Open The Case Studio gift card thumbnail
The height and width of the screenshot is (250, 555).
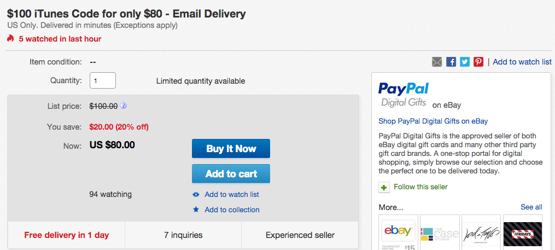[x=439, y=232]
